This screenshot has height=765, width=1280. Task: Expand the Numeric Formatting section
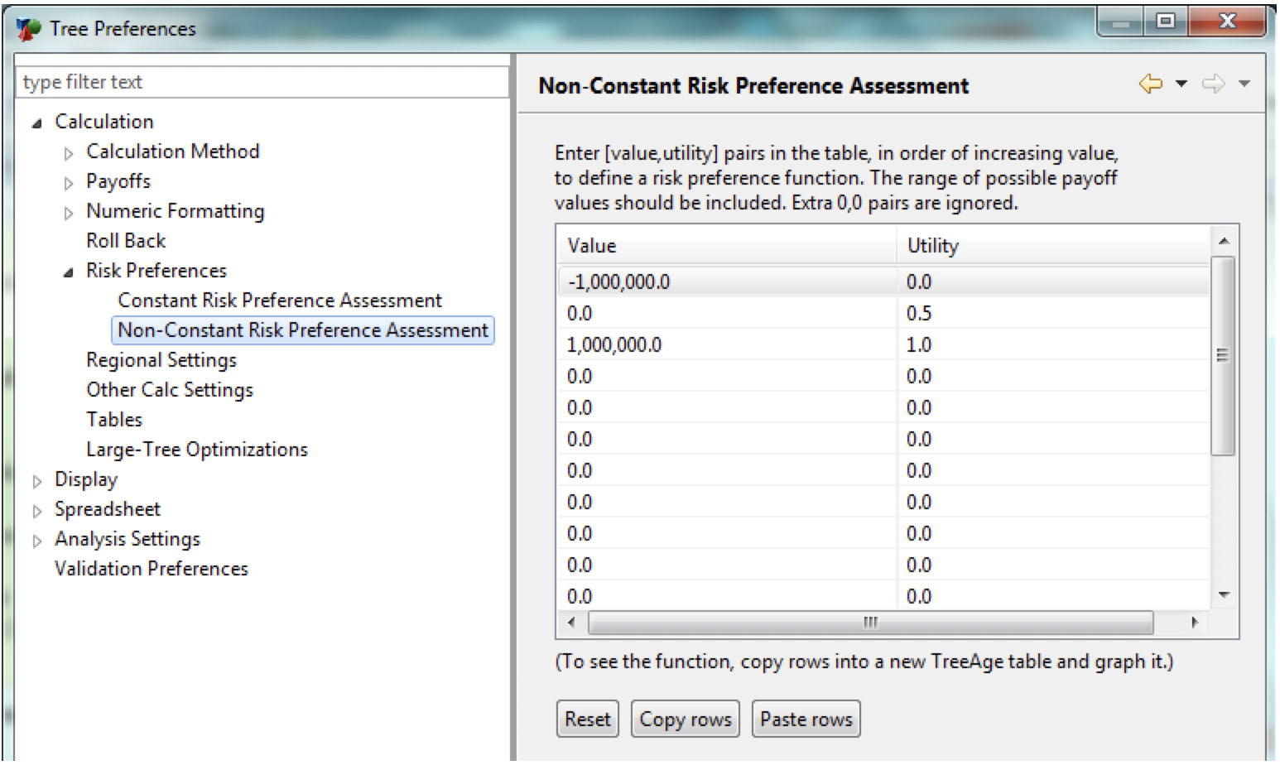70,211
